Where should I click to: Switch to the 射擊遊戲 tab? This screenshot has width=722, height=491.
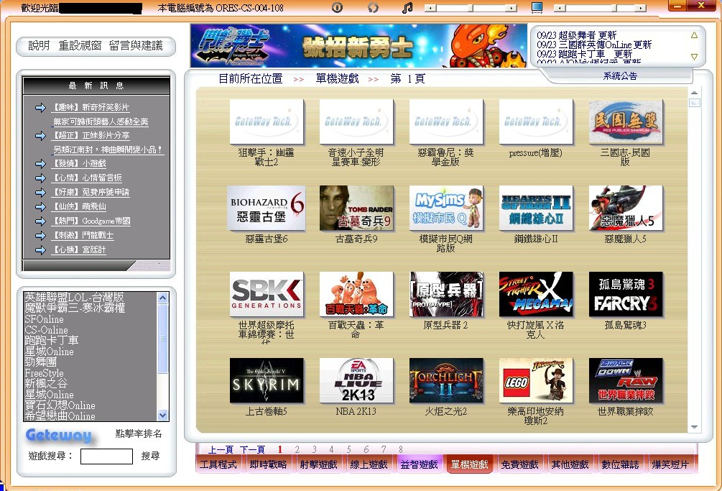[x=319, y=464]
